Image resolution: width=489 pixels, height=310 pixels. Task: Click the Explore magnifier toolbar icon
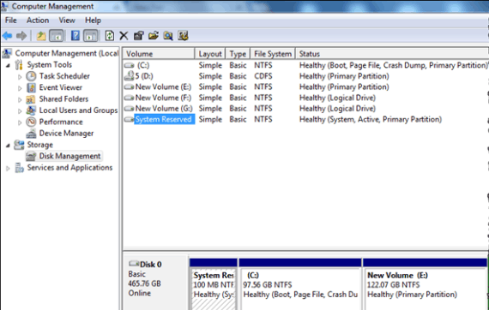click(x=168, y=36)
